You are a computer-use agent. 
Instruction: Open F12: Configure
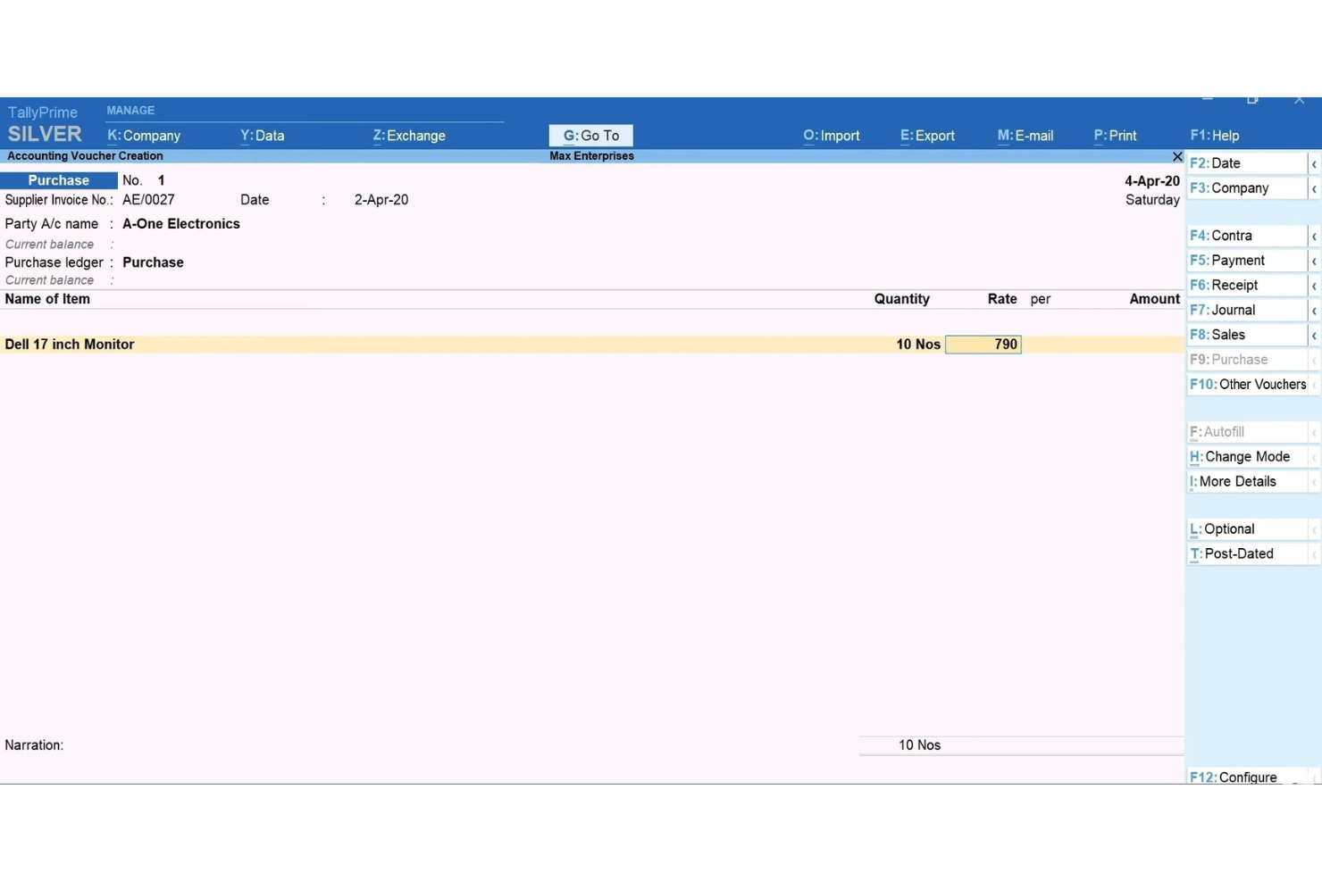[1246, 777]
